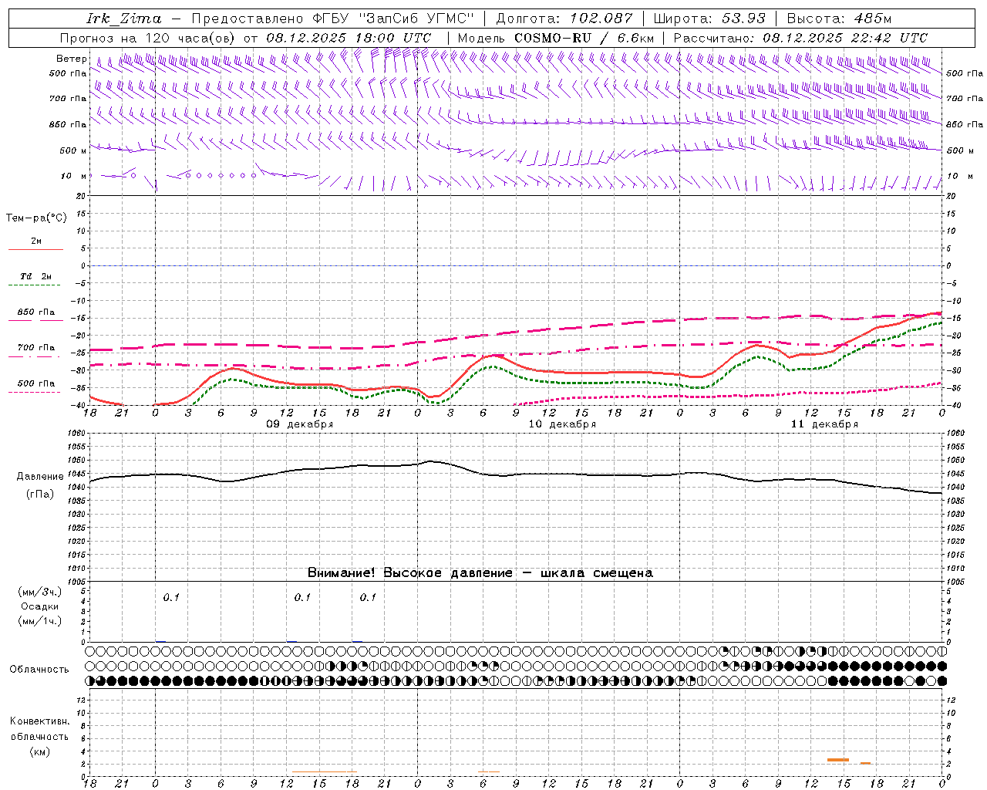Click forecast start time 08.12.2025 18:00 UTC
The image size is (987, 790).
click(349, 38)
